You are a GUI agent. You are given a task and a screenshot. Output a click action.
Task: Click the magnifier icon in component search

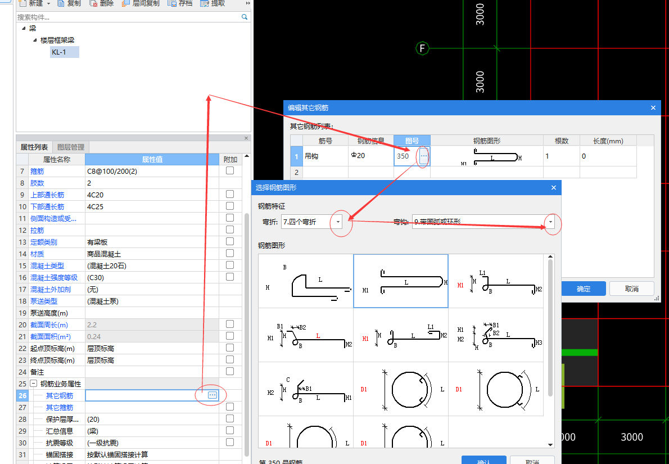pyautogui.click(x=245, y=17)
